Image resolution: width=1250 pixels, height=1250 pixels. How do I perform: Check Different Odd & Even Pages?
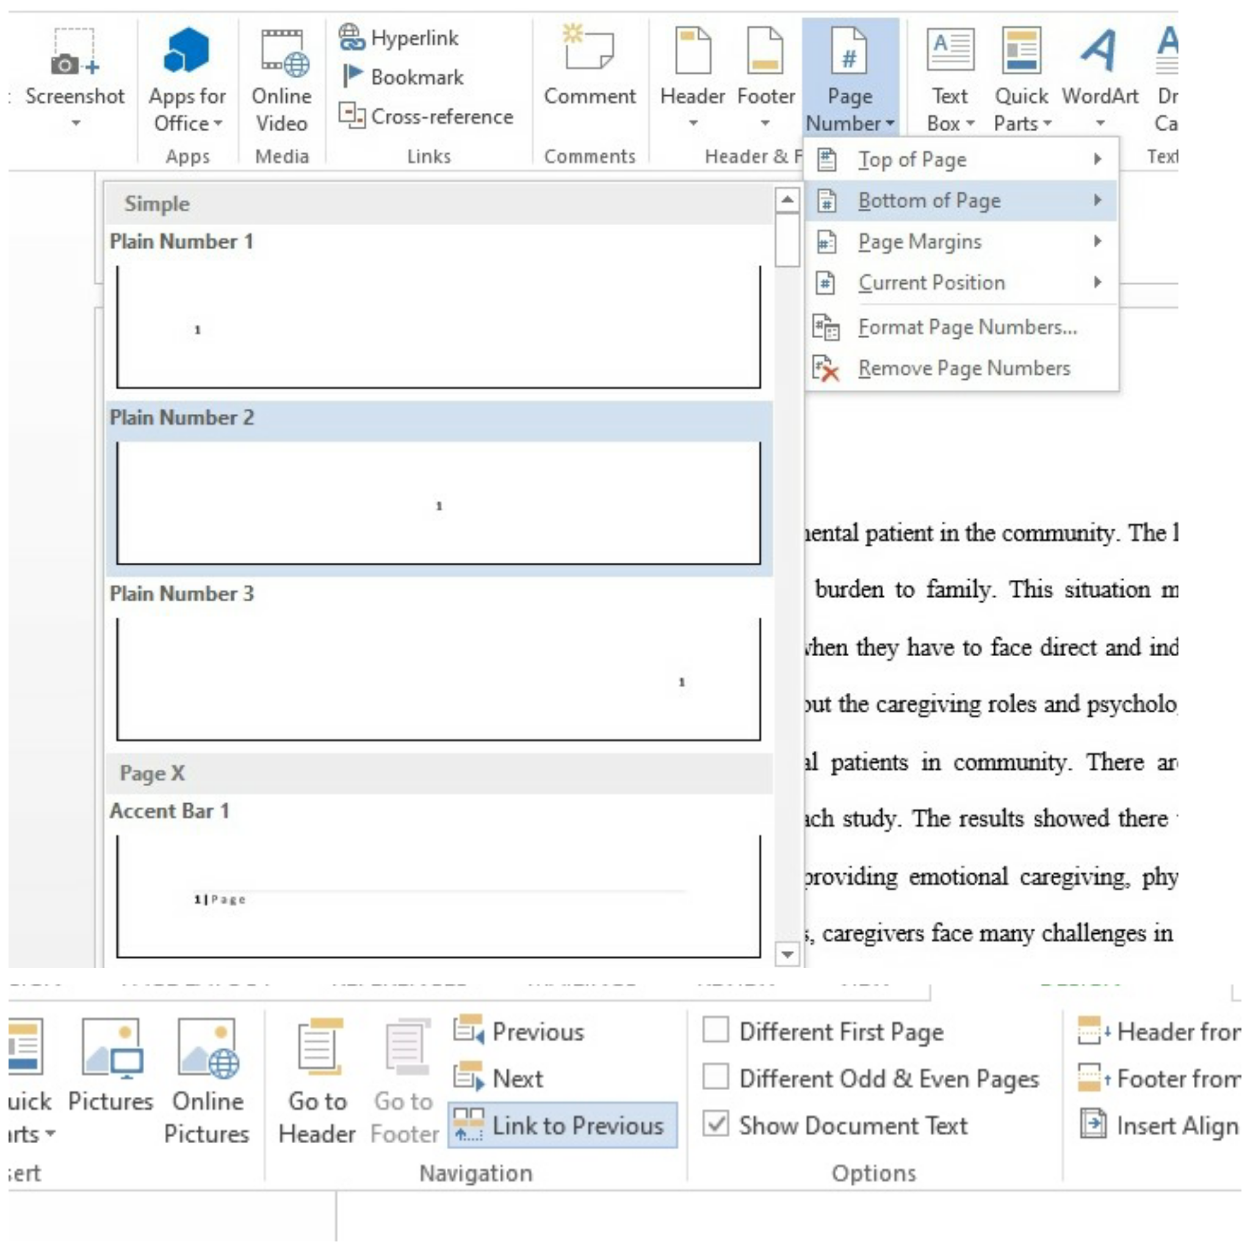(715, 1078)
